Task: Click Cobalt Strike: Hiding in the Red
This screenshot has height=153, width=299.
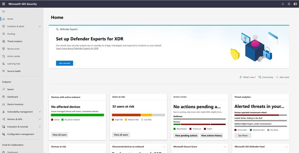Action: coord(248,118)
